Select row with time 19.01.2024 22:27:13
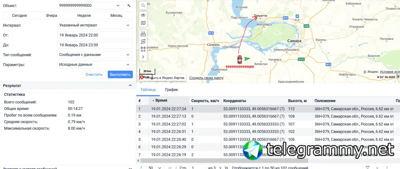Screen dimensions: 400x169 tap(268, 117)
